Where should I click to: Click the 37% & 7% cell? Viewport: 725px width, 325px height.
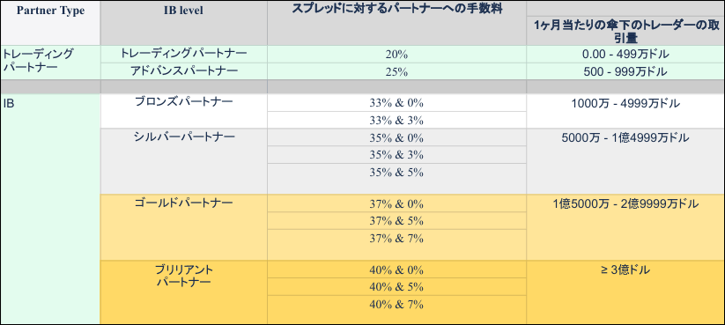[x=396, y=245]
